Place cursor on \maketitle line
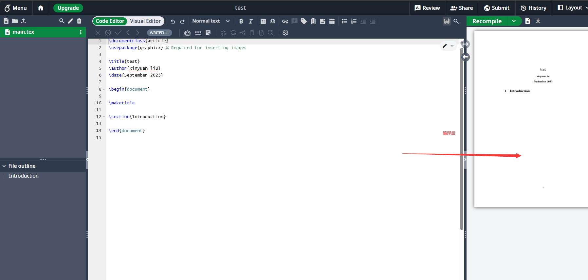Viewport: 588px width, 280px height. [122, 103]
